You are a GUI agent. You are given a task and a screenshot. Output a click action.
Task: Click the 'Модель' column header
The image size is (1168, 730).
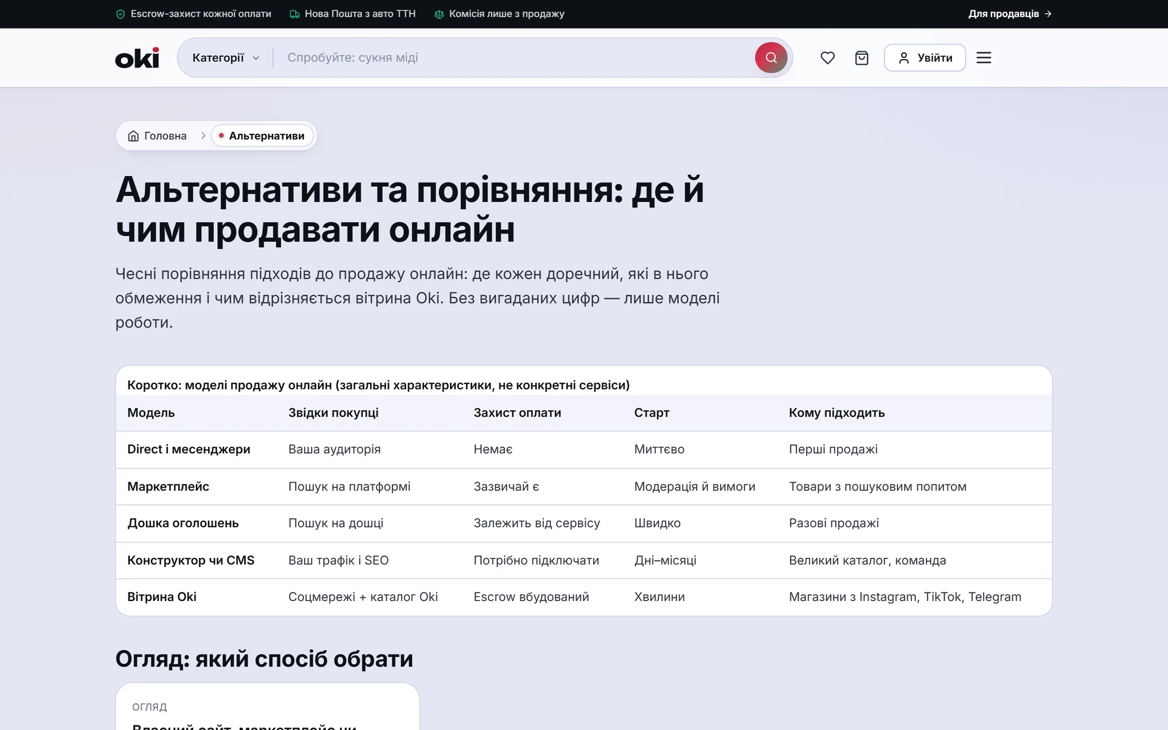point(151,413)
